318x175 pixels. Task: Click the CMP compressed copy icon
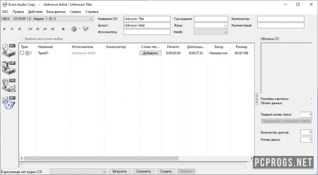coord(9,67)
